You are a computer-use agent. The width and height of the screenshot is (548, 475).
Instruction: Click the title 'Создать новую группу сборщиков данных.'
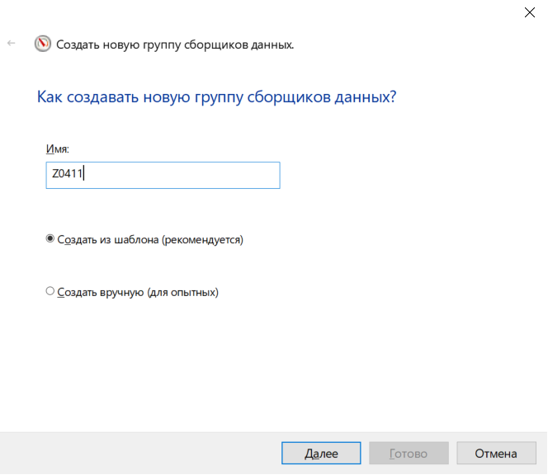click(x=175, y=45)
